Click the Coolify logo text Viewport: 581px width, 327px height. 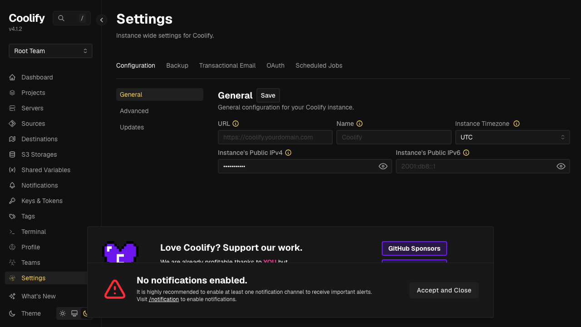(27, 18)
